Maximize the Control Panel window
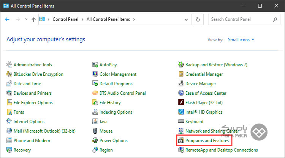Screen dimensions: 285x158 click(x=260, y=6)
